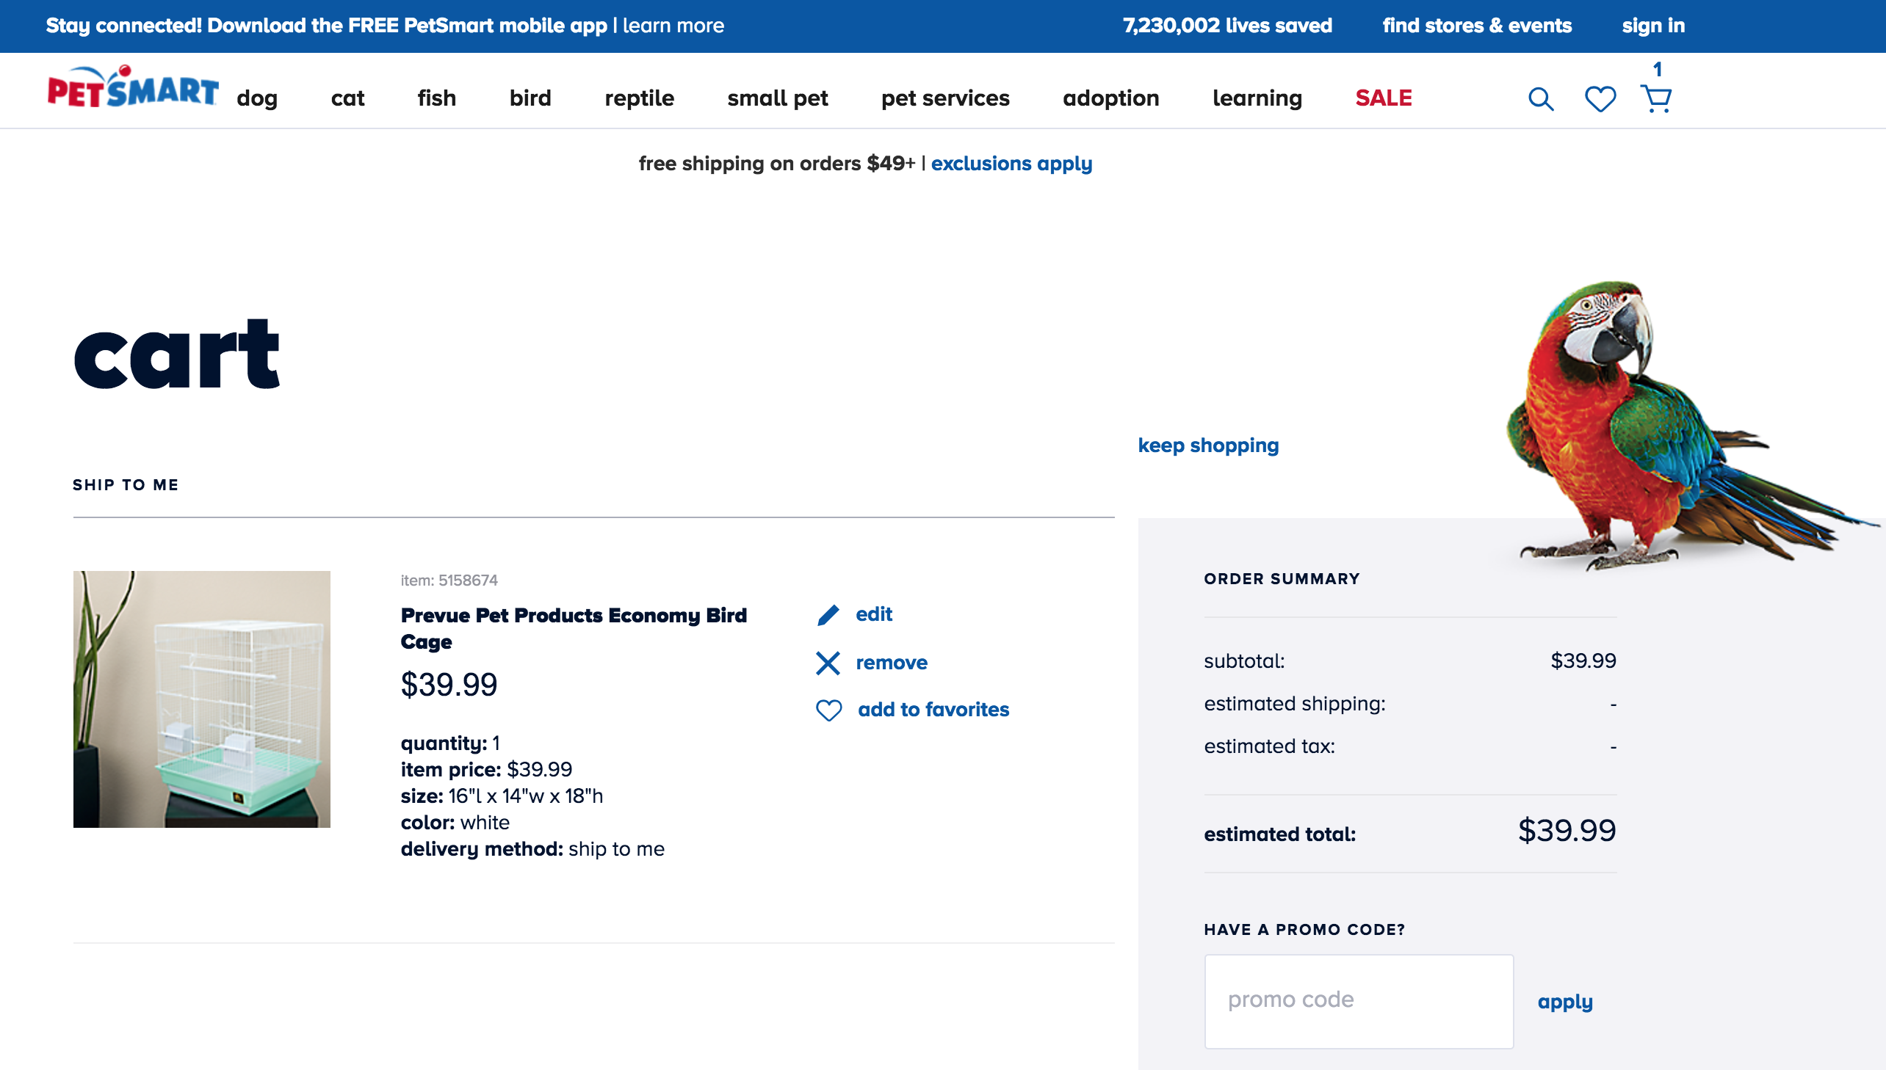Click the X remove icon
Viewport: 1886px width, 1070px height.
[x=828, y=663]
